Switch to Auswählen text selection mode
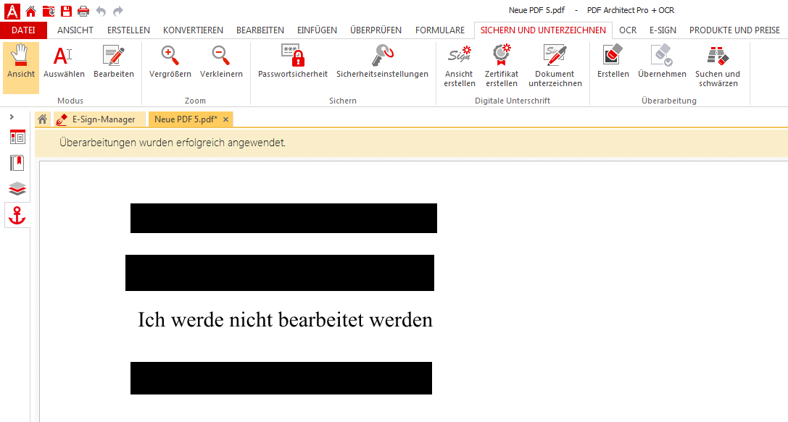 click(64, 62)
